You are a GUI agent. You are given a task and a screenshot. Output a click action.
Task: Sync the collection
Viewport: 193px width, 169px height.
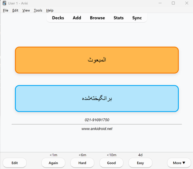click(137, 18)
